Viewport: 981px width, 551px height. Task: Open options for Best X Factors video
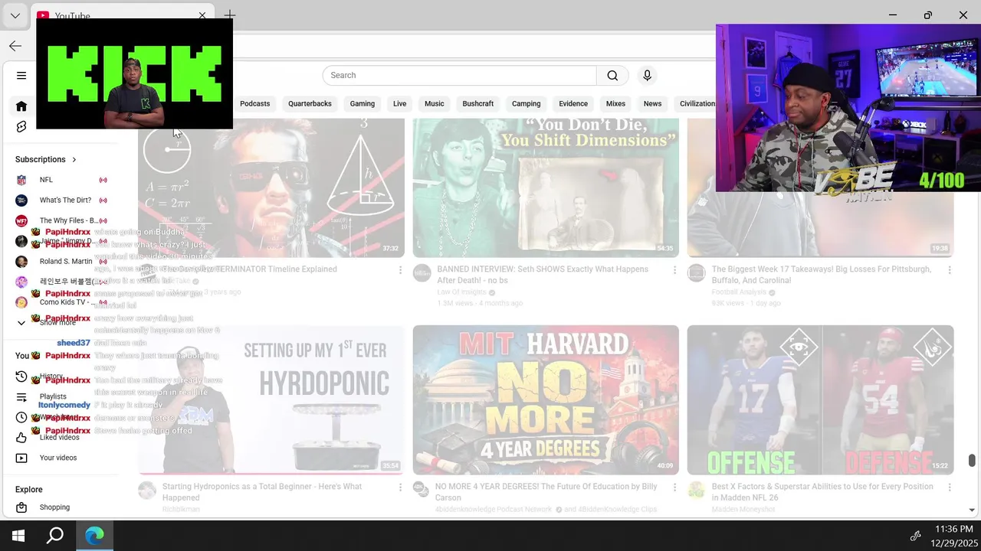pos(950,487)
